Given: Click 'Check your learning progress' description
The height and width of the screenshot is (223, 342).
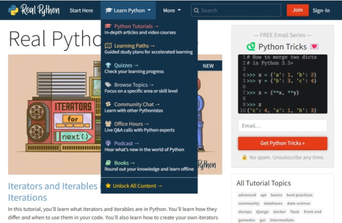Looking at the screenshot, I should click(x=134, y=71).
